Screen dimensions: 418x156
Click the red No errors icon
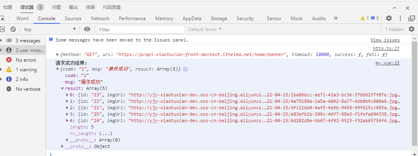(9, 60)
